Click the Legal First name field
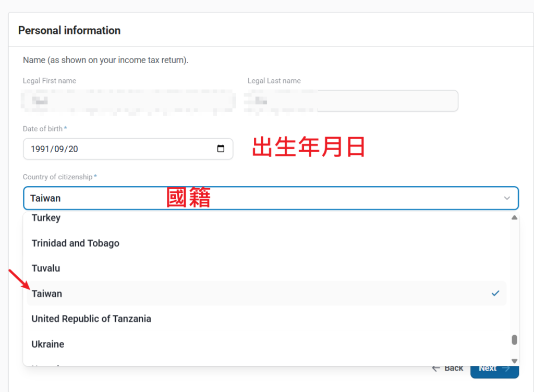The width and height of the screenshot is (534, 392). 128,101
